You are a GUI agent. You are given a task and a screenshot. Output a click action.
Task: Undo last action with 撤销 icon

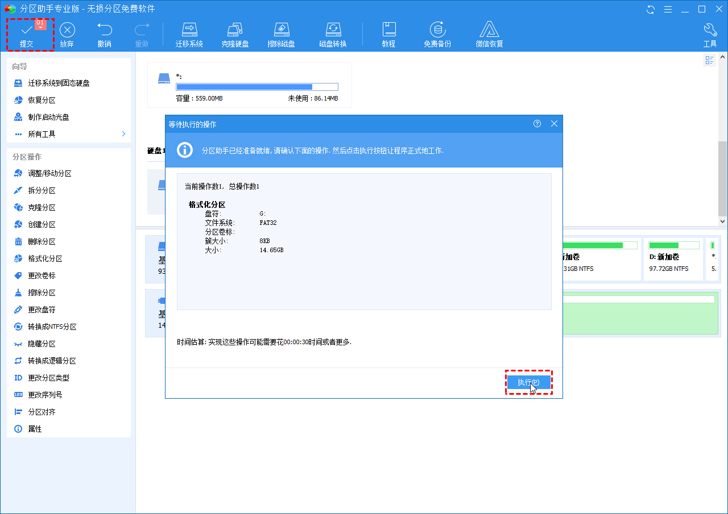click(x=104, y=33)
